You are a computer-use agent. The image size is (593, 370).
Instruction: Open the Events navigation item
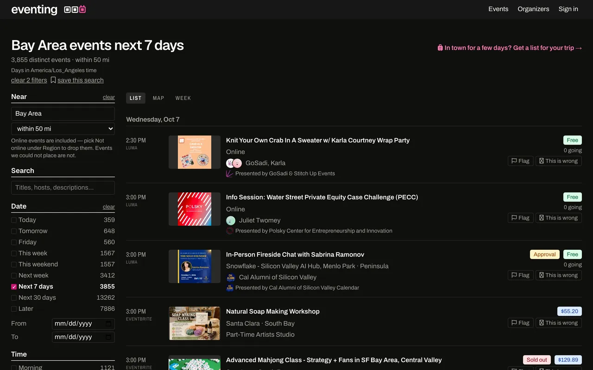(x=498, y=9)
